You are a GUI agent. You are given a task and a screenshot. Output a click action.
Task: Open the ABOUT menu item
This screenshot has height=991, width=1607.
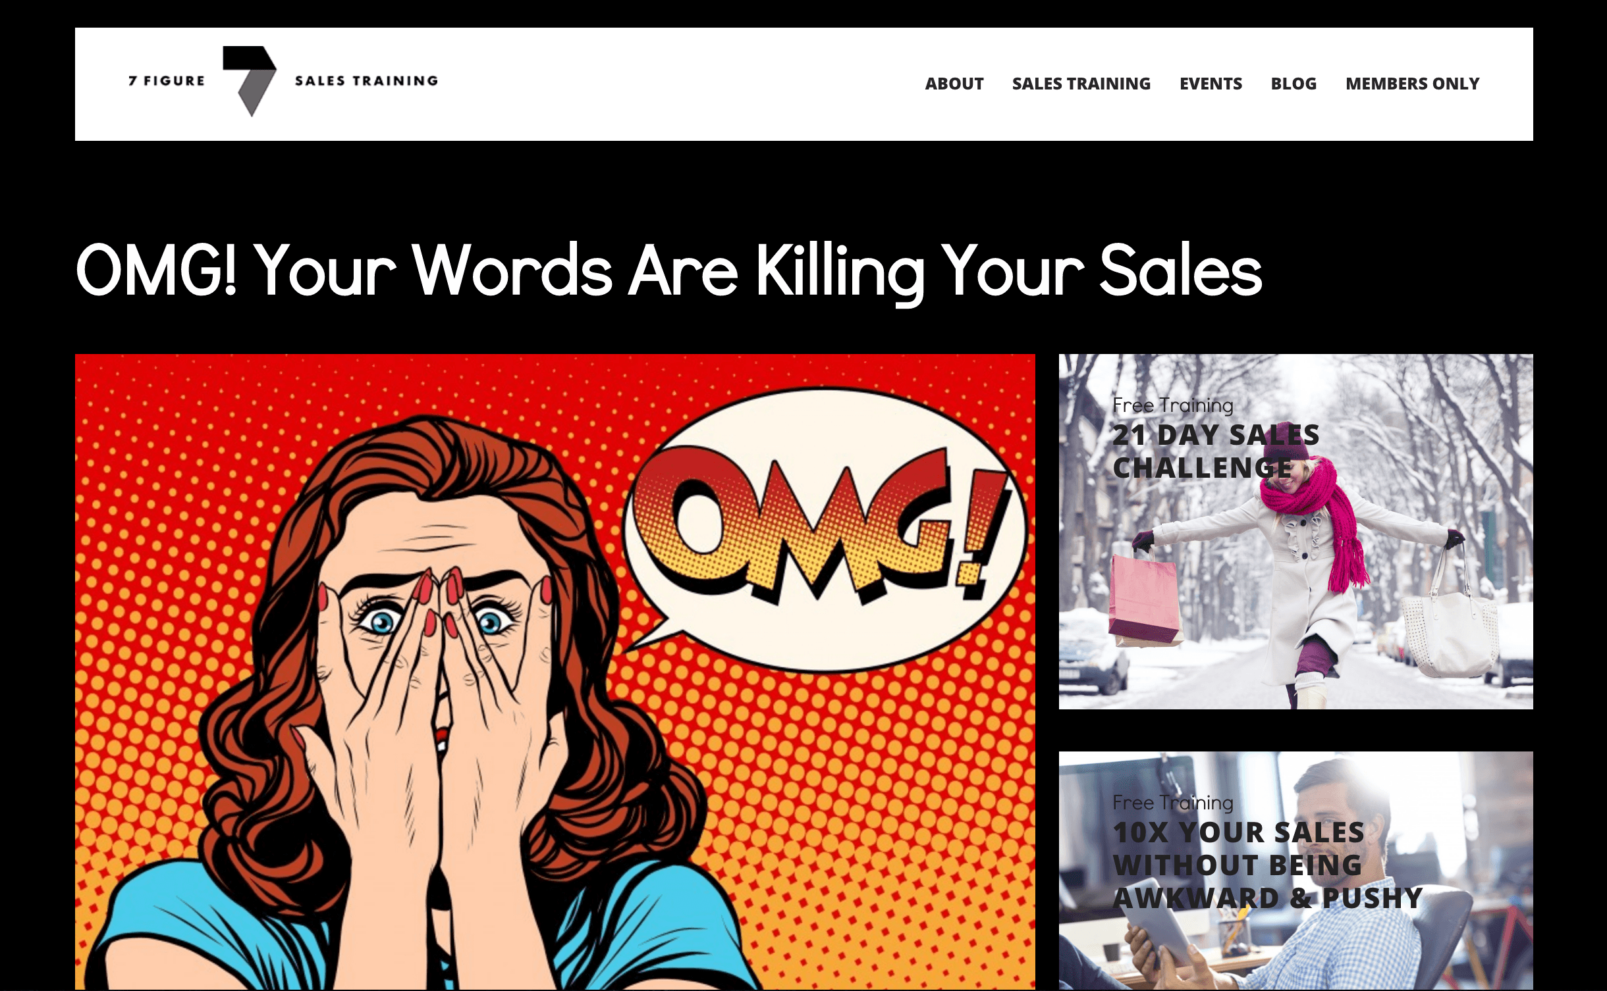[x=954, y=84]
